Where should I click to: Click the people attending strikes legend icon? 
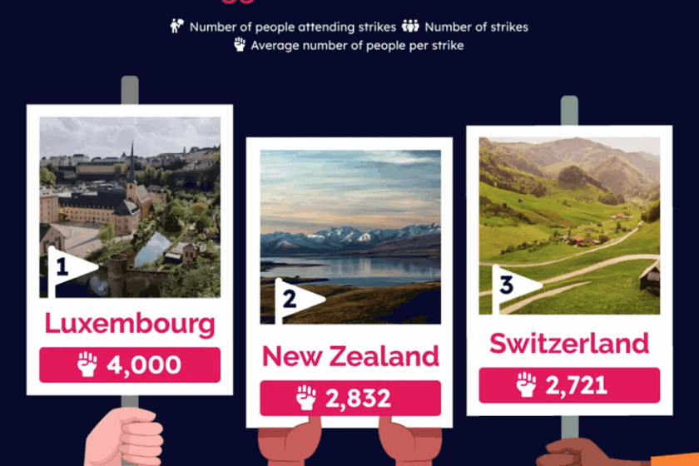[177, 27]
